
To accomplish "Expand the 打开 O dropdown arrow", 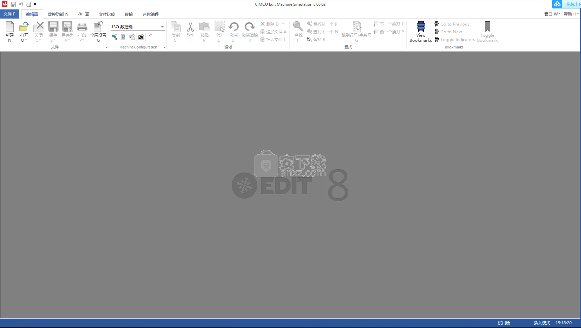I will point(26,40).
